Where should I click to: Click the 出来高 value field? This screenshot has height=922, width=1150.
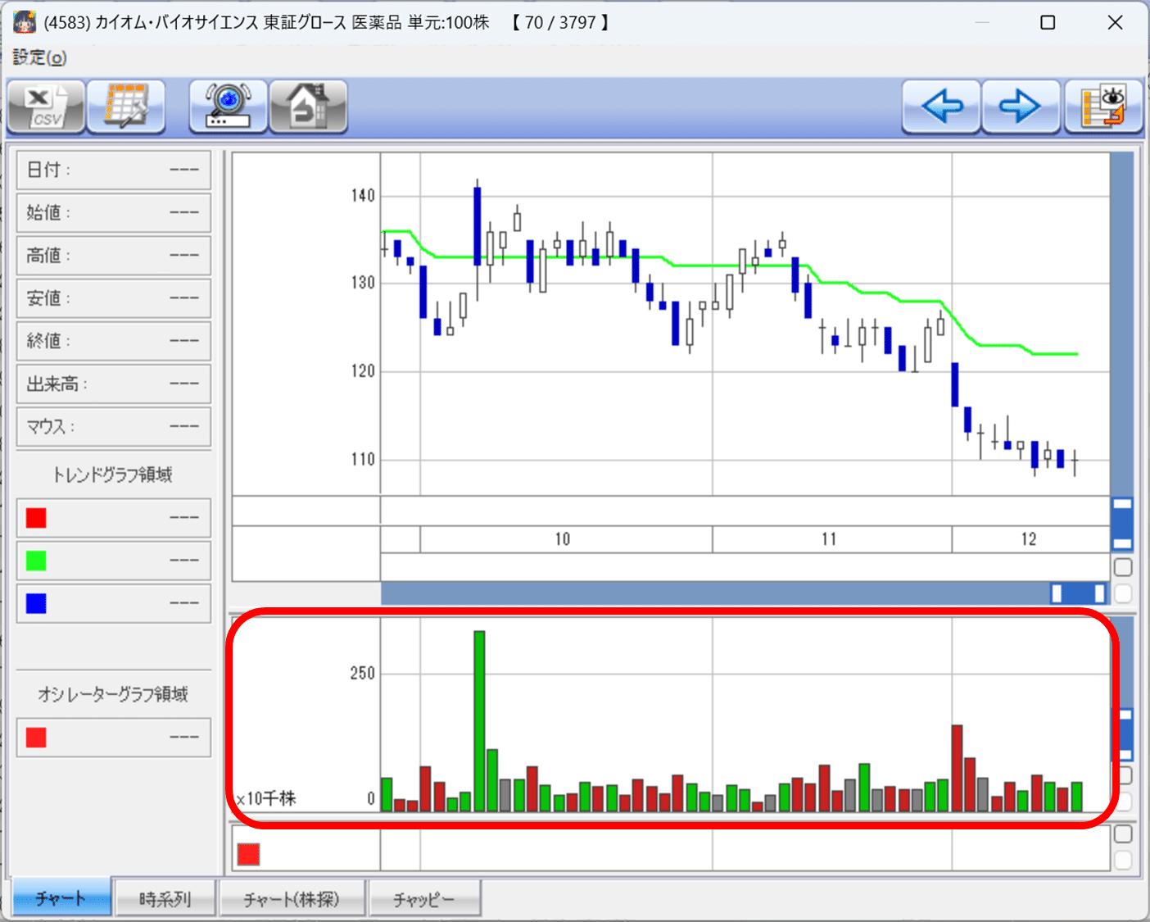pos(114,384)
